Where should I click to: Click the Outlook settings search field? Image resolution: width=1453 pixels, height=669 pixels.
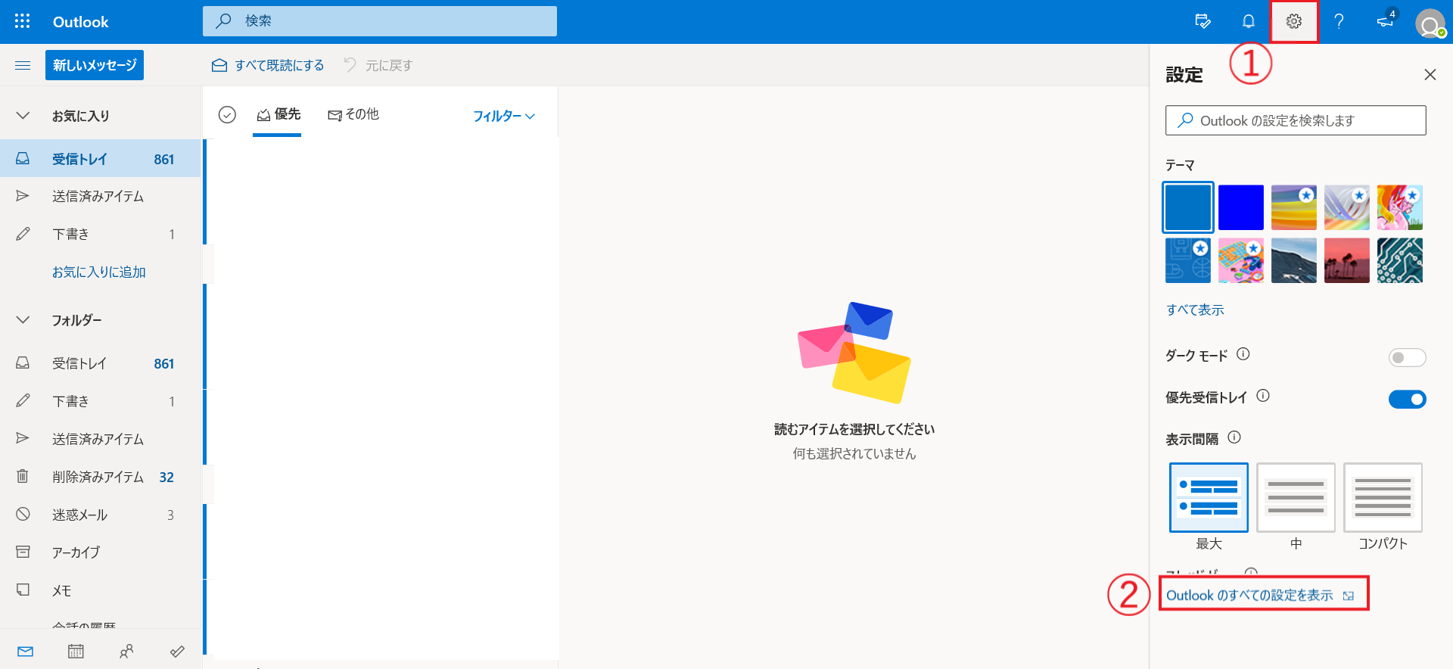click(1296, 120)
